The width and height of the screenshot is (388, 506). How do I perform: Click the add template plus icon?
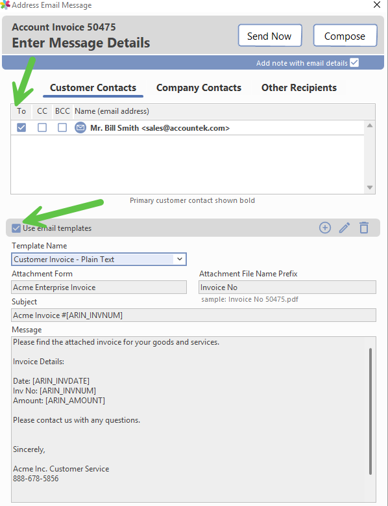click(325, 228)
